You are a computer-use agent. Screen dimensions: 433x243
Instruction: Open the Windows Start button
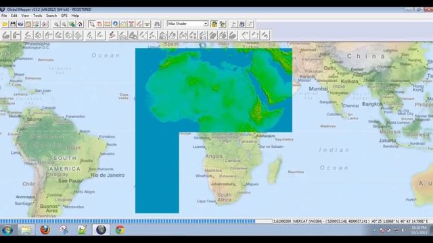point(7,230)
